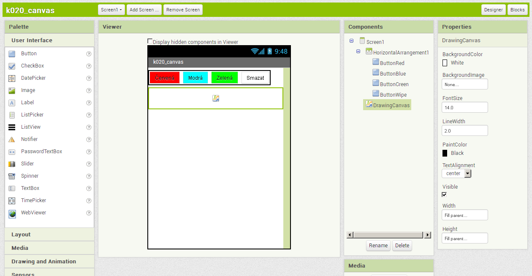
Task: Click the Smazat button in viewer
Action: coord(255,78)
